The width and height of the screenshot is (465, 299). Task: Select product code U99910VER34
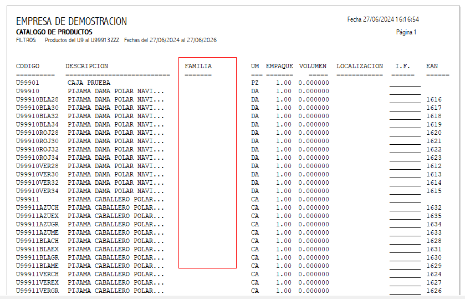tap(37, 191)
